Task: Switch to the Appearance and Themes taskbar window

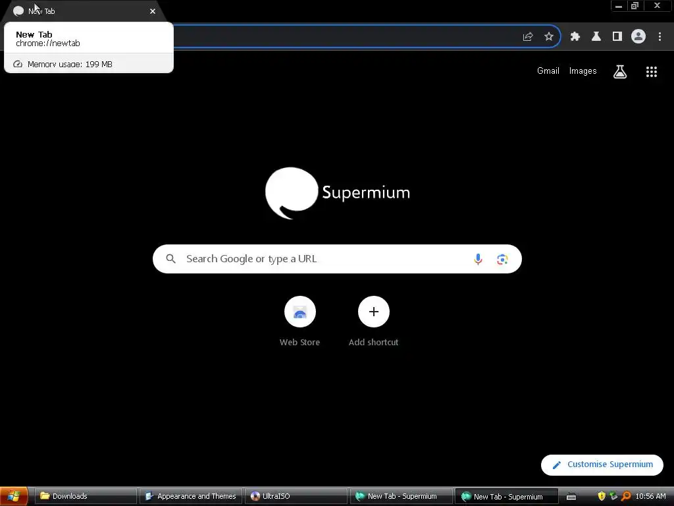Action: (191, 496)
